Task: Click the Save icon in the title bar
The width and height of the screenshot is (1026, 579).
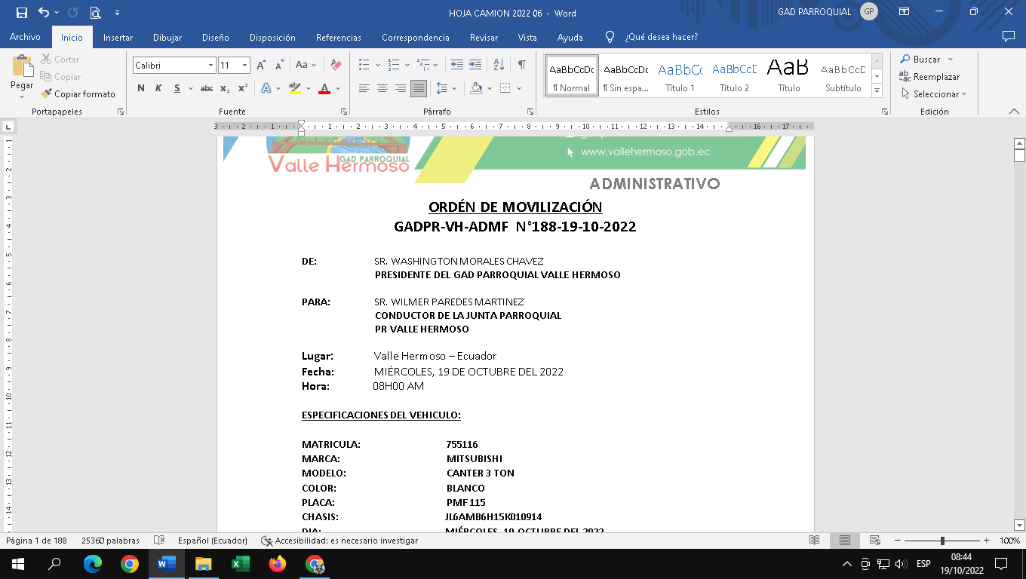Action: click(x=21, y=13)
